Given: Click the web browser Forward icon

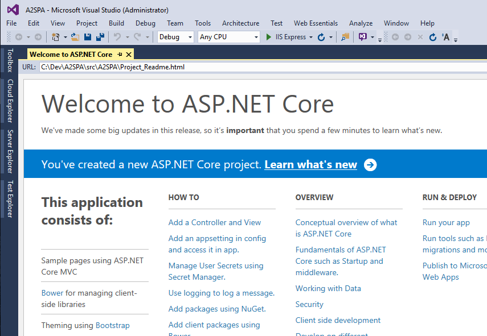Looking at the screenshot, I should click(408, 37).
